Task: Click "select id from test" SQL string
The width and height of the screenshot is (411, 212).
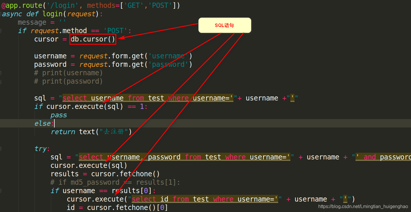Action: click(205, 199)
